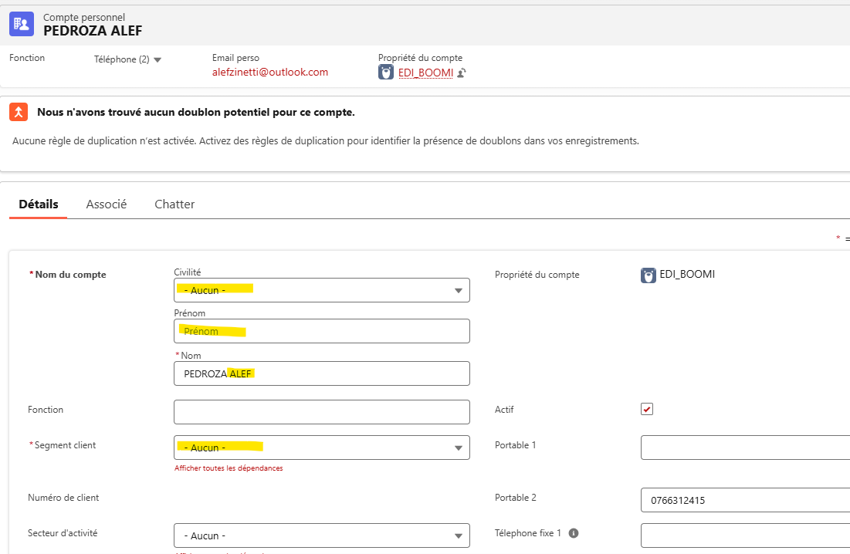850x554 pixels.
Task: Click the Nom field containing PEDROZA ALEF
Action: (x=322, y=373)
